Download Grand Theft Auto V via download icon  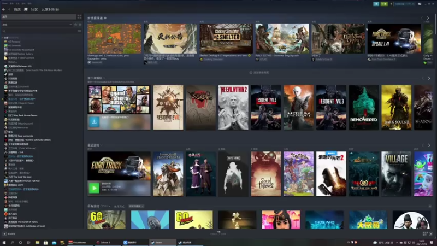(94, 122)
